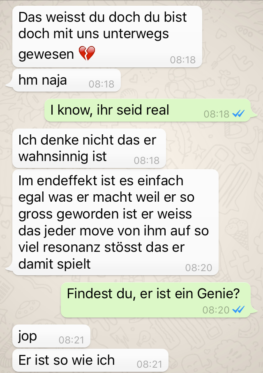The width and height of the screenshot is (263, 373).
Task: Select the 'Ich denke nicht das er wahnsinnig ist' message
Action: [x=89, y=148]
